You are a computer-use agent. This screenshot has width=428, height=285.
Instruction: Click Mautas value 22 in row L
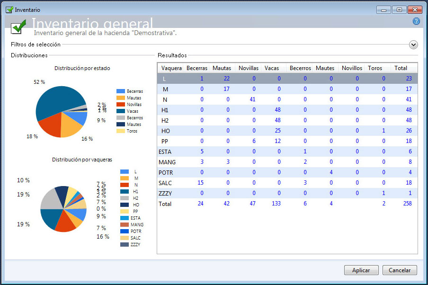point(227,79)
